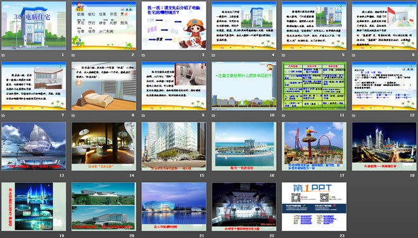418x238 pixels.
Task: Click the animation star icon under slide 9
Action: 143,116
